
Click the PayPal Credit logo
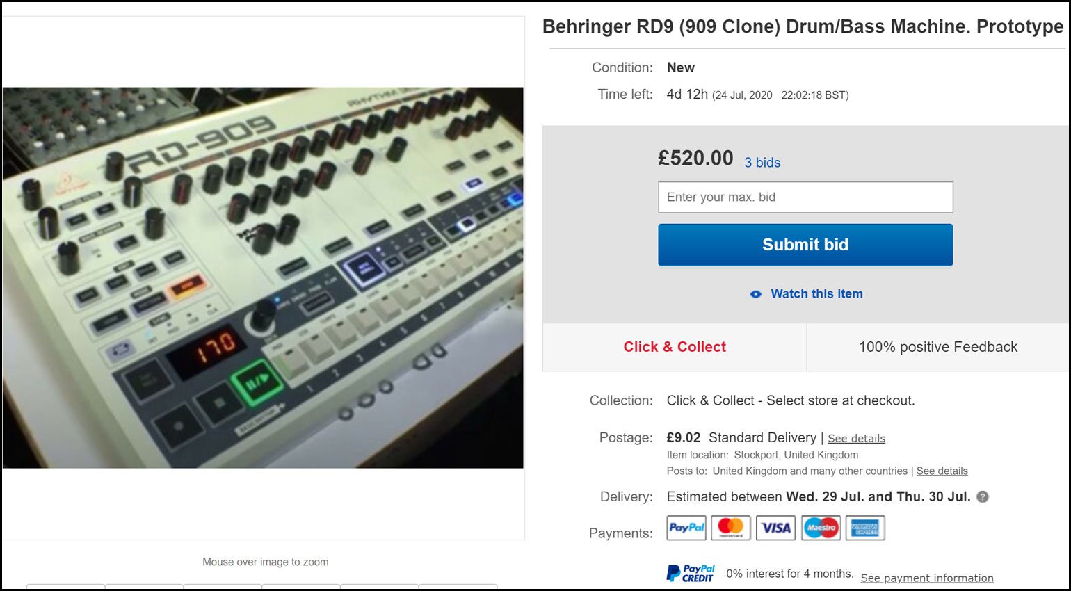pos(691,574)
